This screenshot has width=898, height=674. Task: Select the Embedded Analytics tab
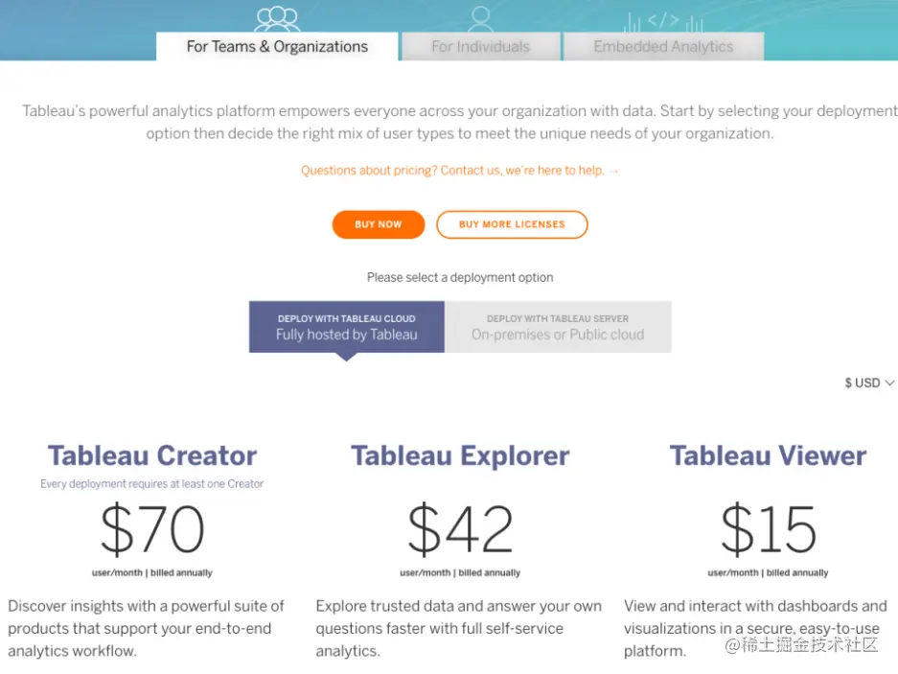click(663, 46)
